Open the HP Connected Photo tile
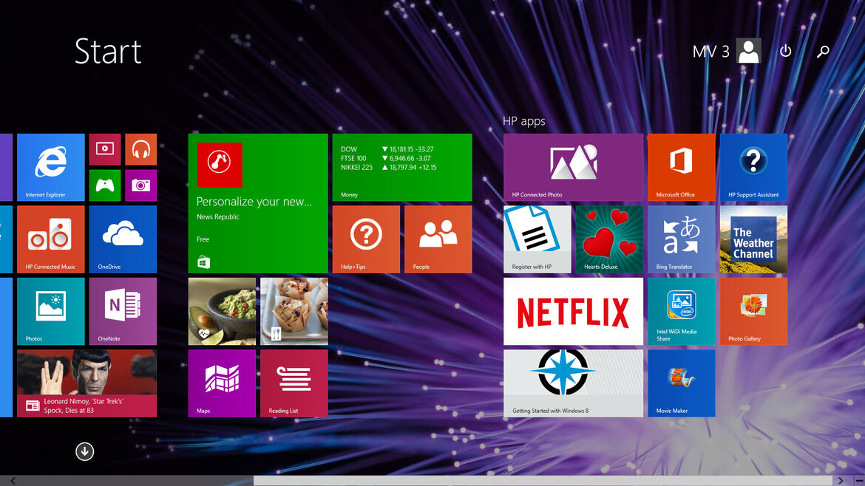Screen dimensions: 865x486 (x=573, y=167)
